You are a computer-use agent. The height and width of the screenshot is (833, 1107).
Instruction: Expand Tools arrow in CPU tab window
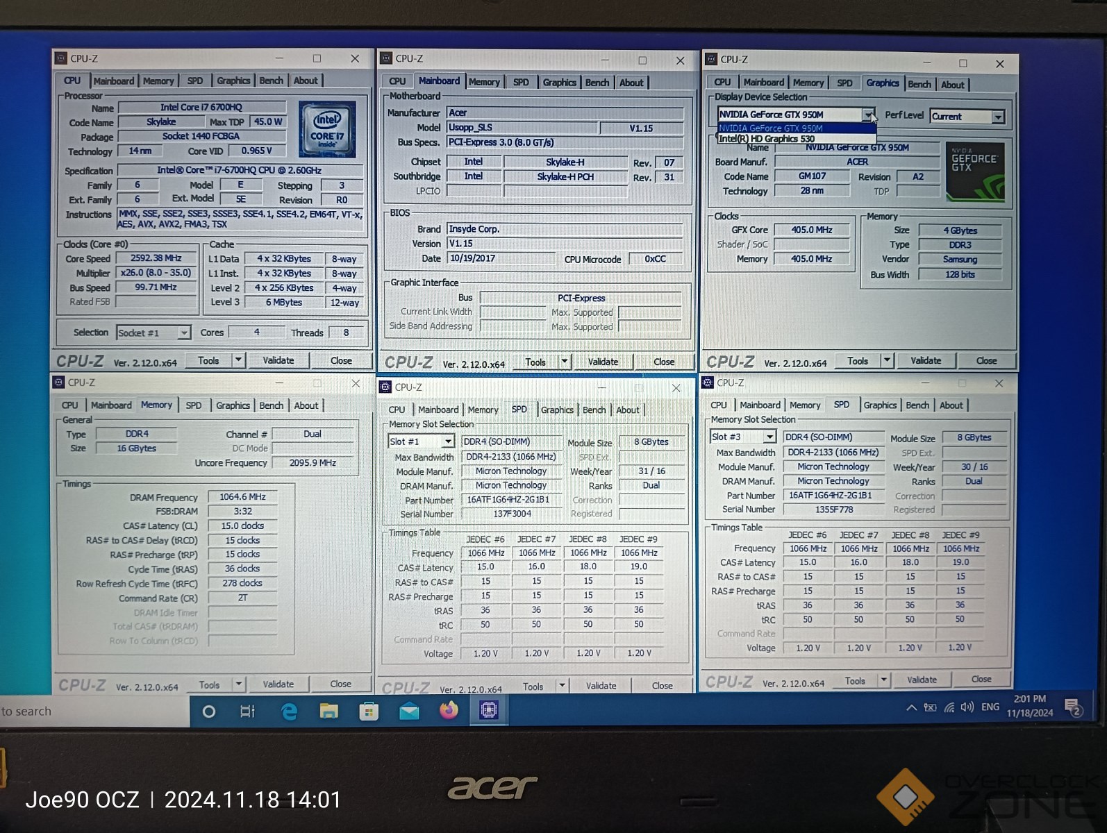pos(238,360)
